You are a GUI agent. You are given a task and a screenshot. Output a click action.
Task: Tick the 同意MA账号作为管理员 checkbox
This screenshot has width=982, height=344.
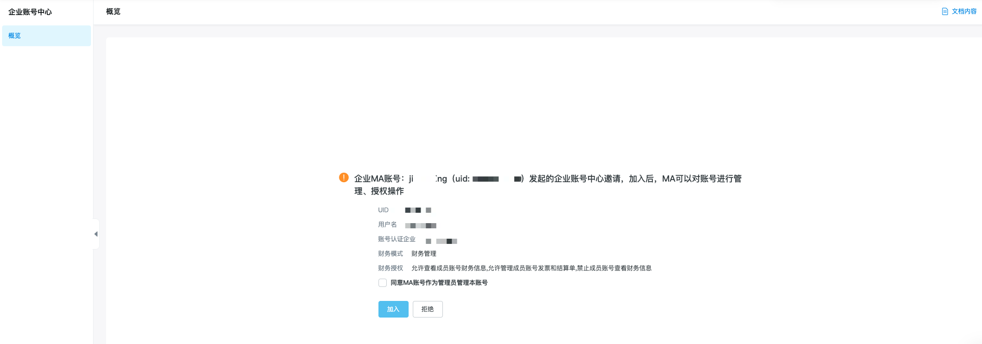pos(383,283)
